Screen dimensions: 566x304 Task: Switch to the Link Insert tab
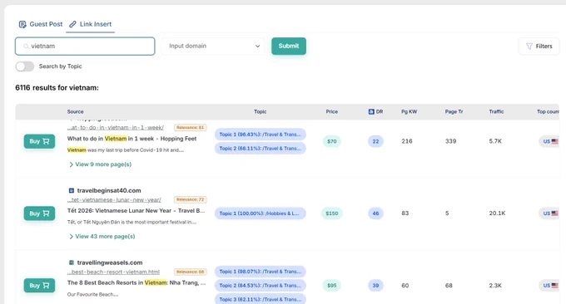(90, 24)
